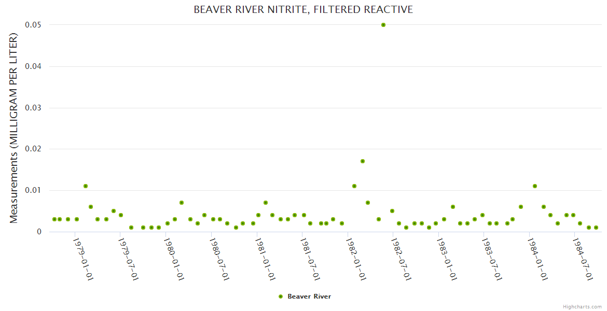Toggle the Beaver River legend series label
This screenshot has width=607, height=311.
click(309, 296)
